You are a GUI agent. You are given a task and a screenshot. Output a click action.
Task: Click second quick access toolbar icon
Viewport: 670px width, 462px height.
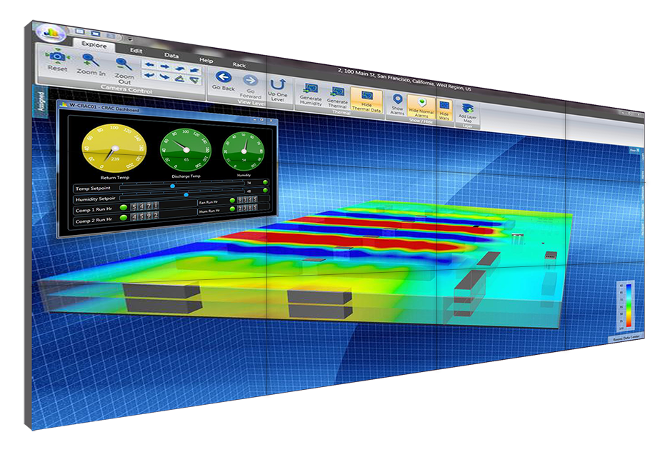coord(95,34)
